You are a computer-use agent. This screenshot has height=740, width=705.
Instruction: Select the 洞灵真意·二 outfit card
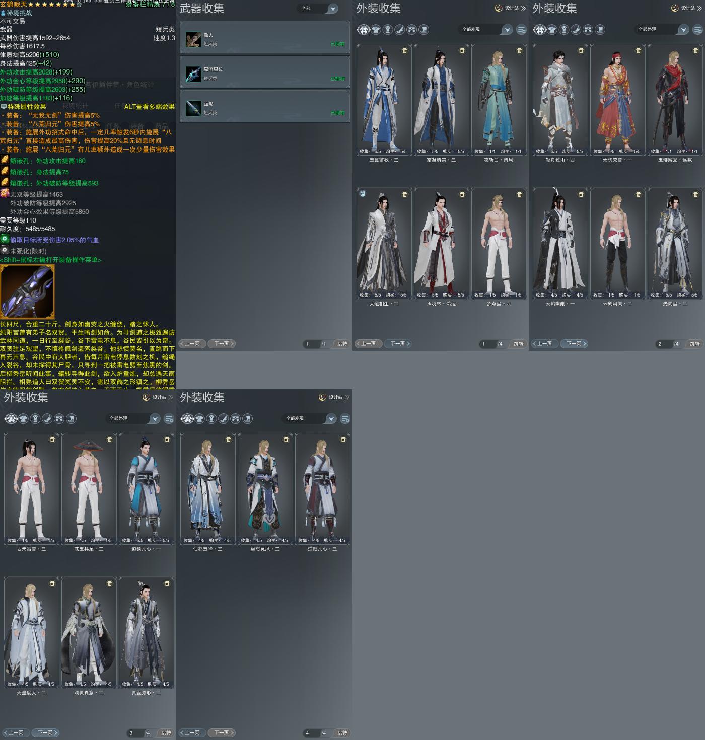click(89, 633)
